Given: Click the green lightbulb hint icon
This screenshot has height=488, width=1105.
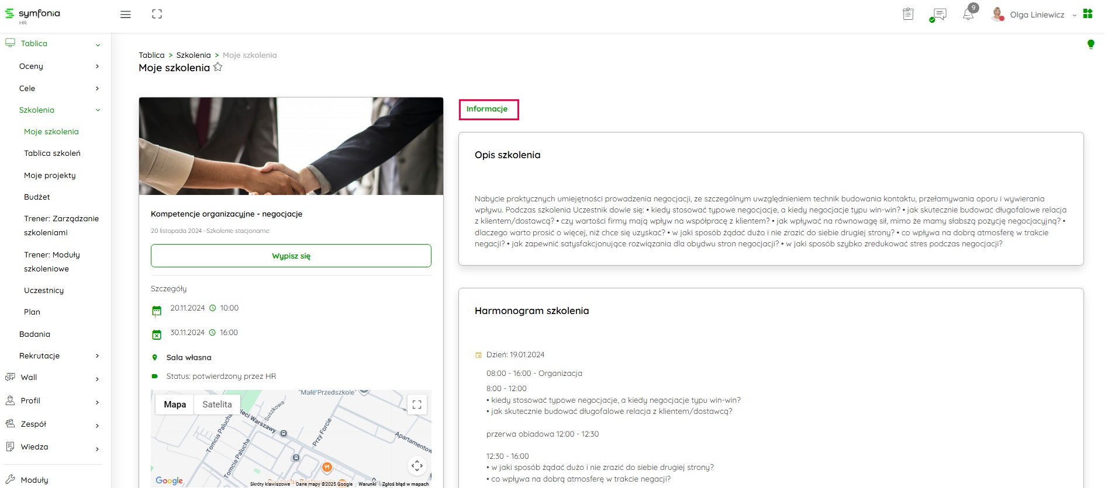Looking at the screenshot, I should pos(1090,44).
